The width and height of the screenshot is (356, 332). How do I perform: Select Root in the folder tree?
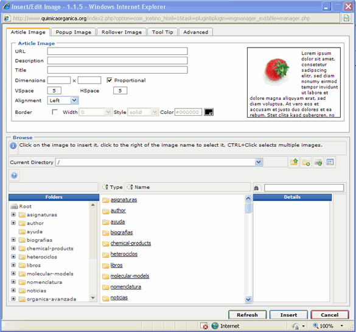25,207
